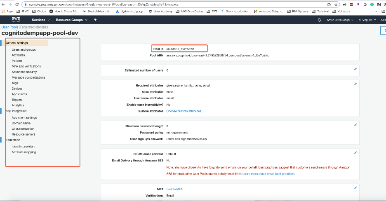Go to User Pools breadcrumb link
The height and width of the screenshot is (201, 386).
click(x=10, y=27)
